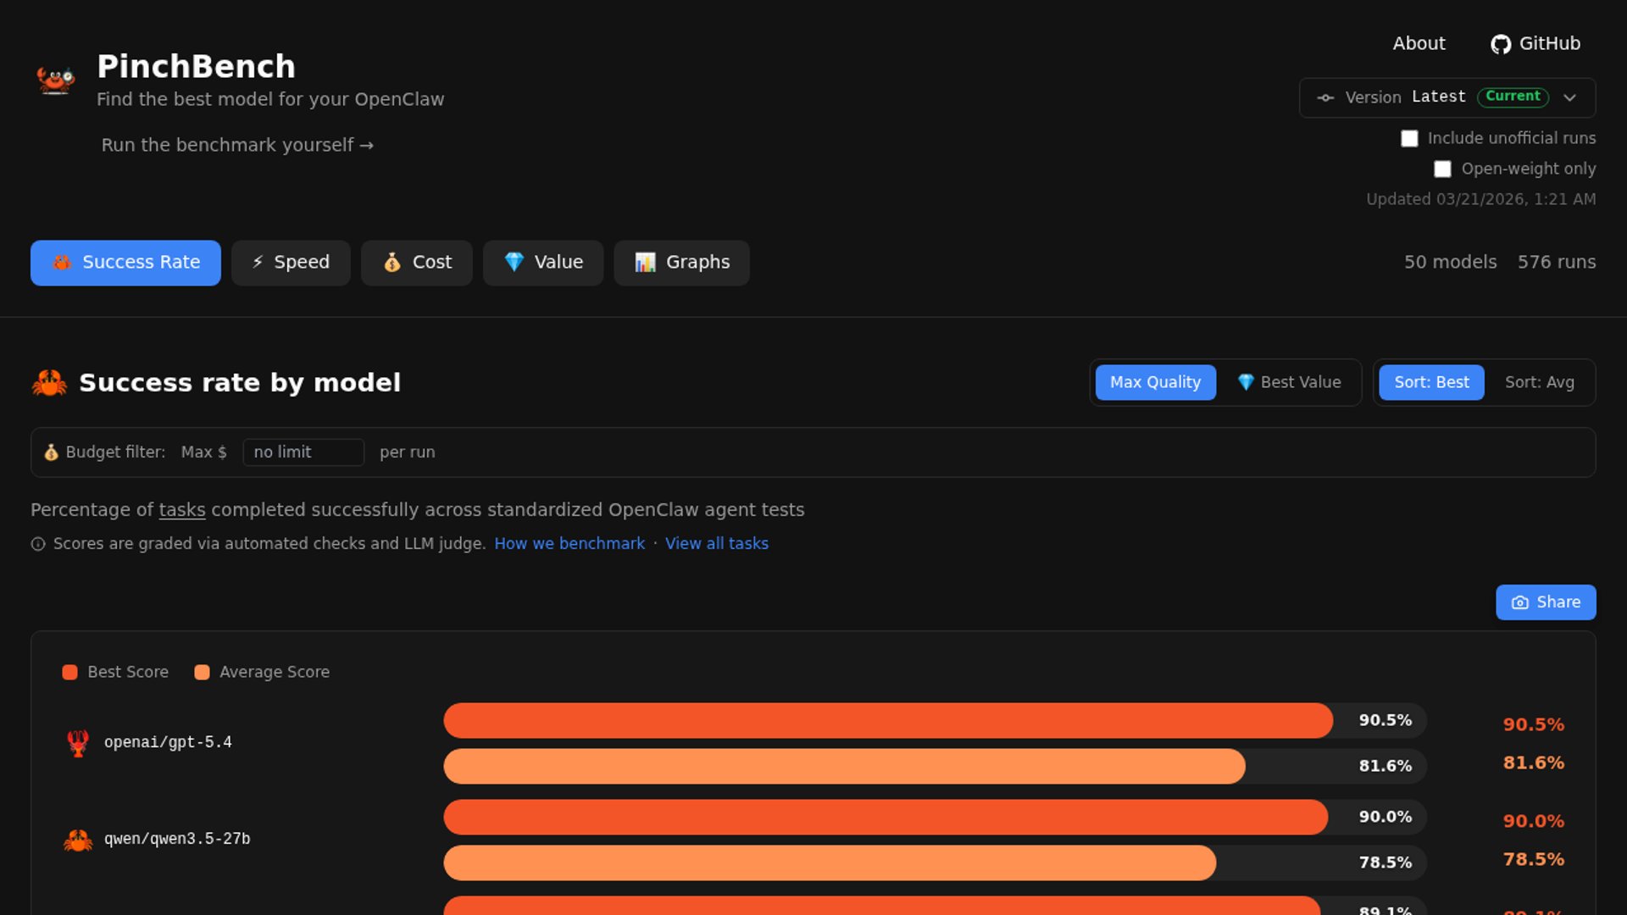Open the Version Latest dropdown
This screenshot has height=915, width=1627.
[1447, 97]
